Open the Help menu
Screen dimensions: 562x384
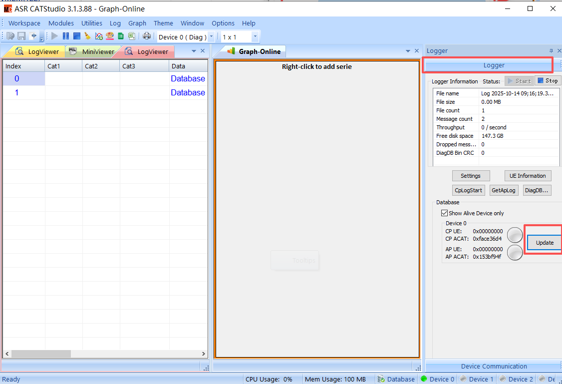point(249,23)
